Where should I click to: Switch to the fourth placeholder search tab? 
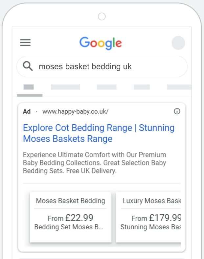tap(142, 87)
